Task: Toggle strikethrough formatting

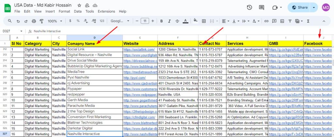Action: [x=177, y=21]
